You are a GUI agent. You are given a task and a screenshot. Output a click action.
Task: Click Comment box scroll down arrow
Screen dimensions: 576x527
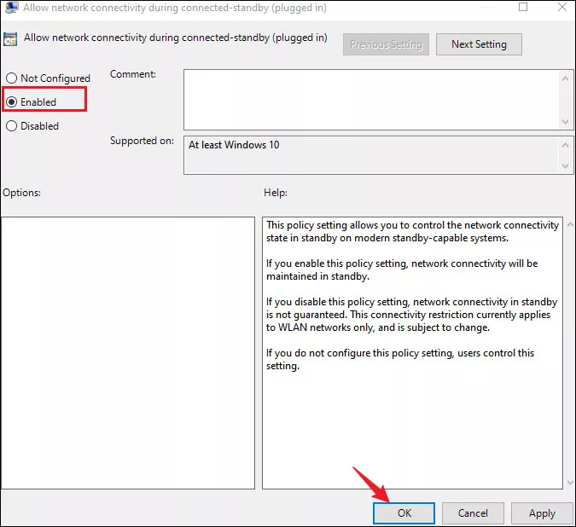point(566,121)
